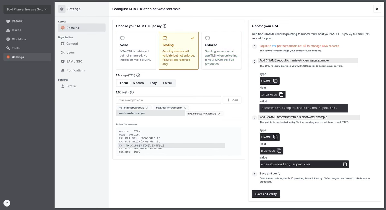Click the General building icon
The height and width of the screenshot is (210, 386).
pyautogui.click(x=63, y=44)
